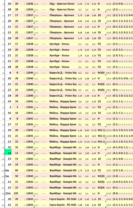Viewport: 133px width, 208px height.
Task: Select the cell containing 22м
Action: click(x=8, y=193)
